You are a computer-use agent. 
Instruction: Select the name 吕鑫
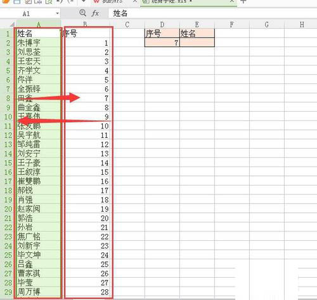click(25, 264)
